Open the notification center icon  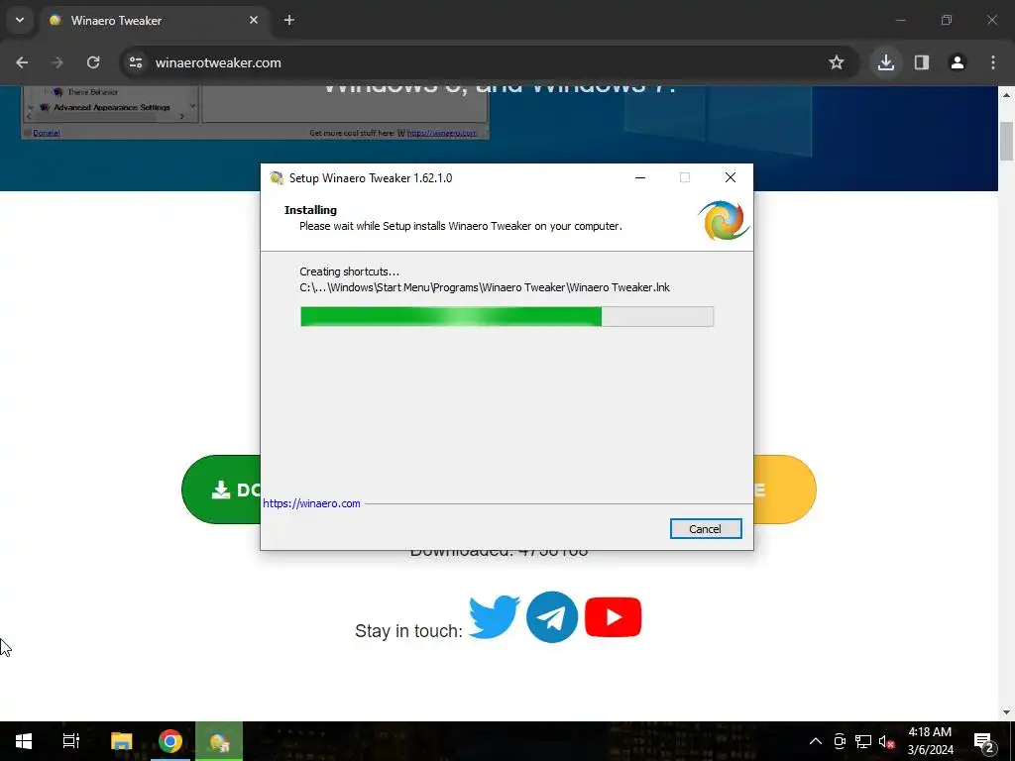pos(983,741)
